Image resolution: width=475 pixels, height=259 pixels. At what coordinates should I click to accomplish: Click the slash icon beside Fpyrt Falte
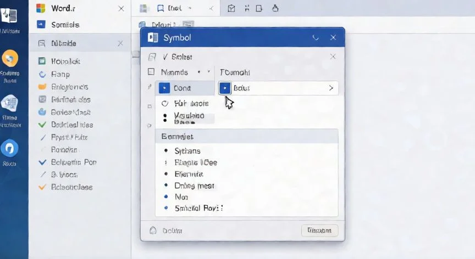[x=43, y=137]
